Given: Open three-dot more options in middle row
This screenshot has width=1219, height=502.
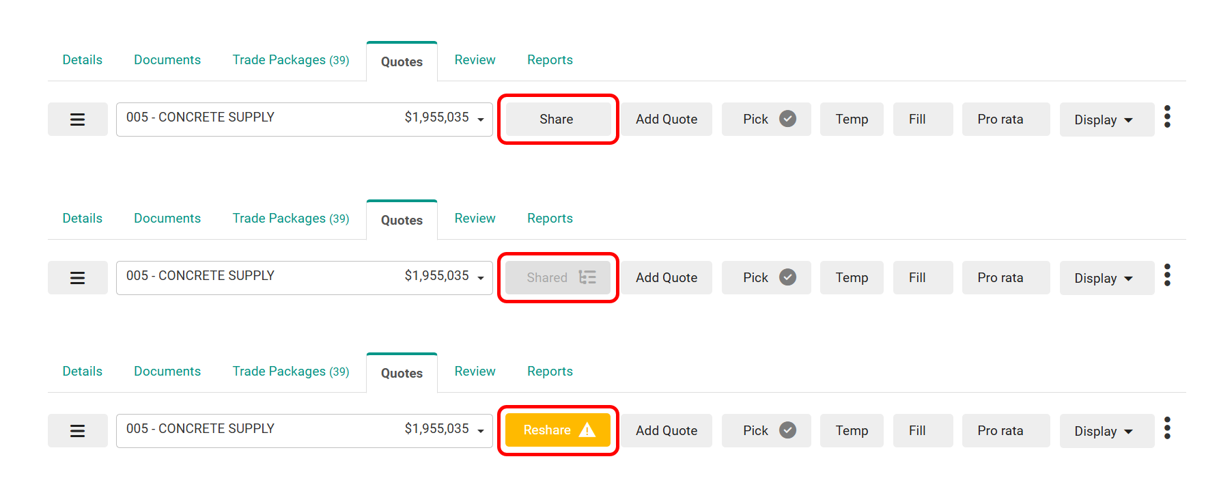Looking at the screenshot, I should (x=1167, y=275).
